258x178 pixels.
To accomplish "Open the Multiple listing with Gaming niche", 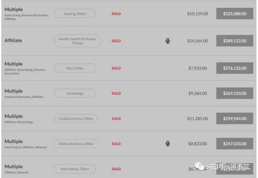I will click(14, 10).
